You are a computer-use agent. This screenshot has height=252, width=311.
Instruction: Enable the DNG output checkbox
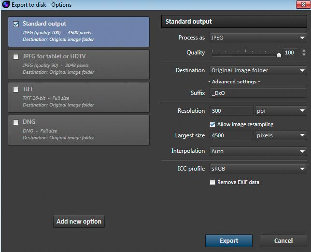click(16, 122)
